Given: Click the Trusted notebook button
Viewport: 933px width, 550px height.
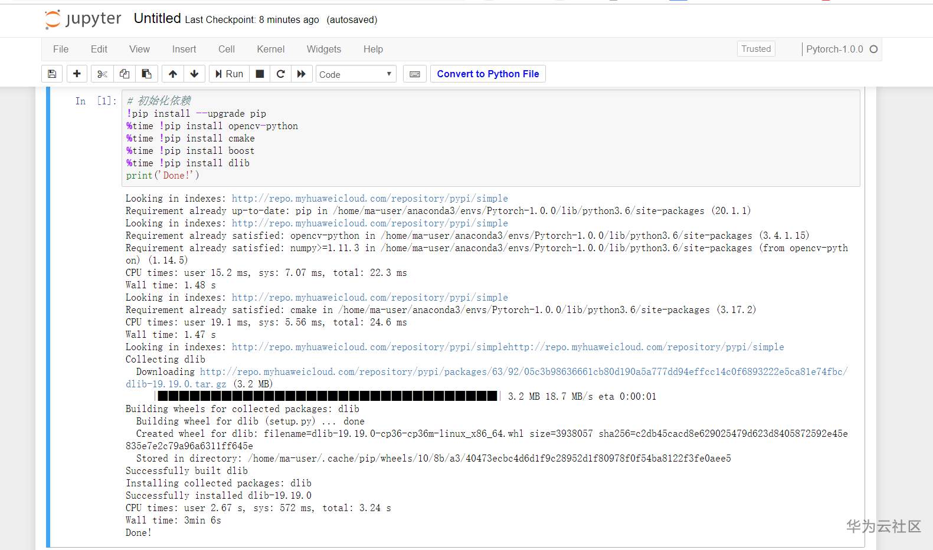Looking at the screenshot, I should point(756,49).
